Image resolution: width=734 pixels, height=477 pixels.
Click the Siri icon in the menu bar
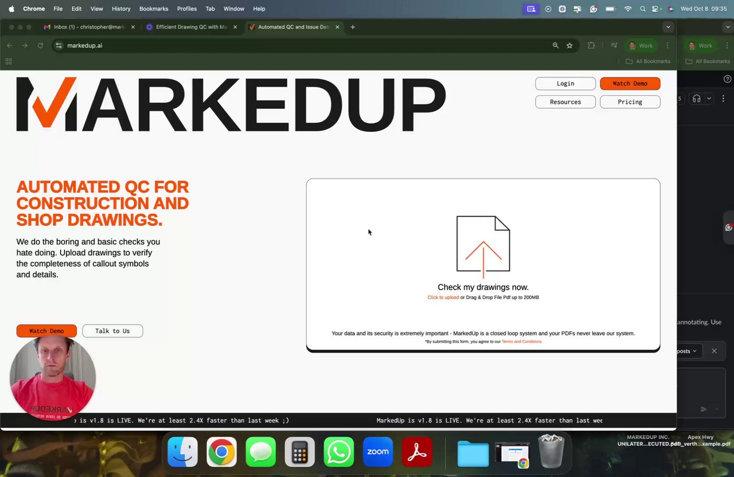coord(670,9)
